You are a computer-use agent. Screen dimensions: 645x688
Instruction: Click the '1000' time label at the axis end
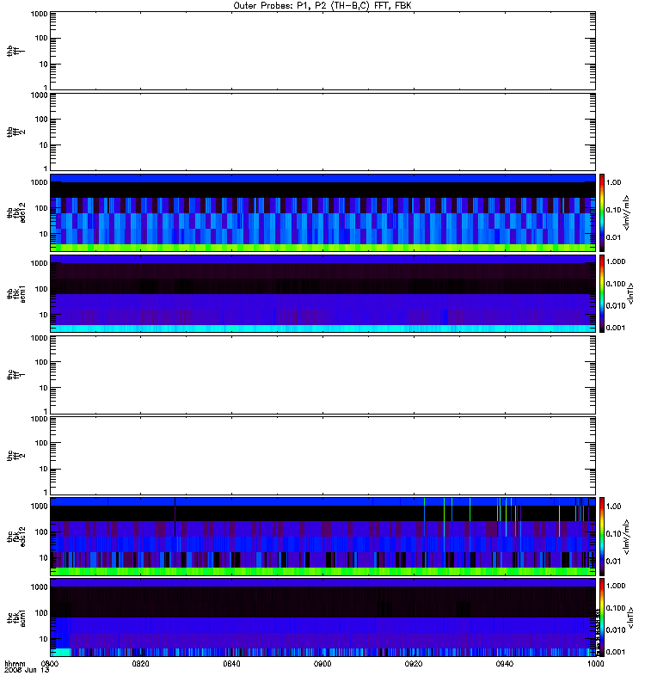pyautogui.click(x=595, y=664)
